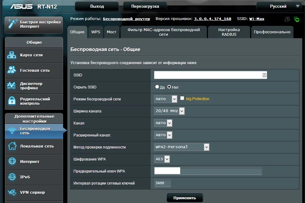Select 'Нет' radio for Hide SSID

click(x=169, y=87)
